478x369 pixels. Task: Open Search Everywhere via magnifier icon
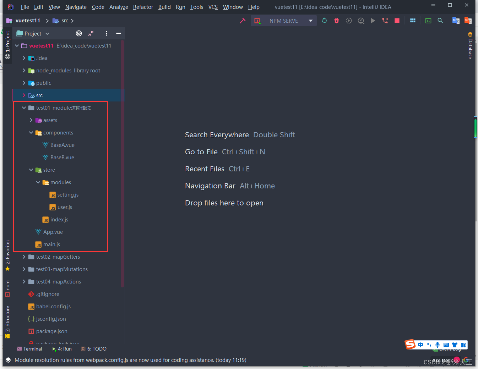point(440,21)
